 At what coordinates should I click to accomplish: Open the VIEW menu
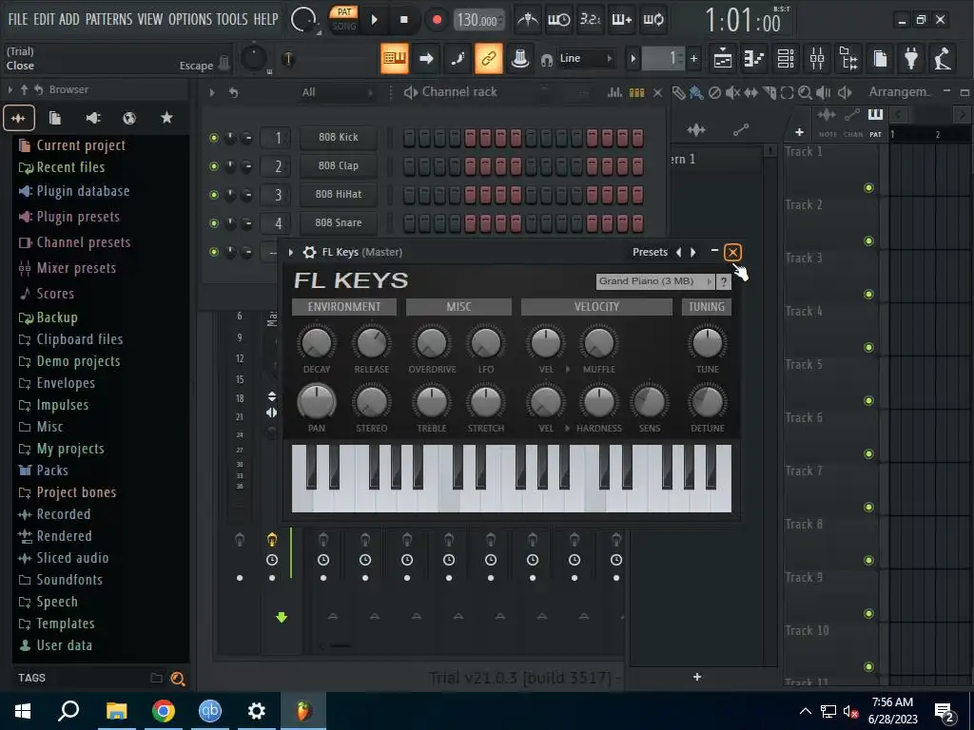(149, 19)
